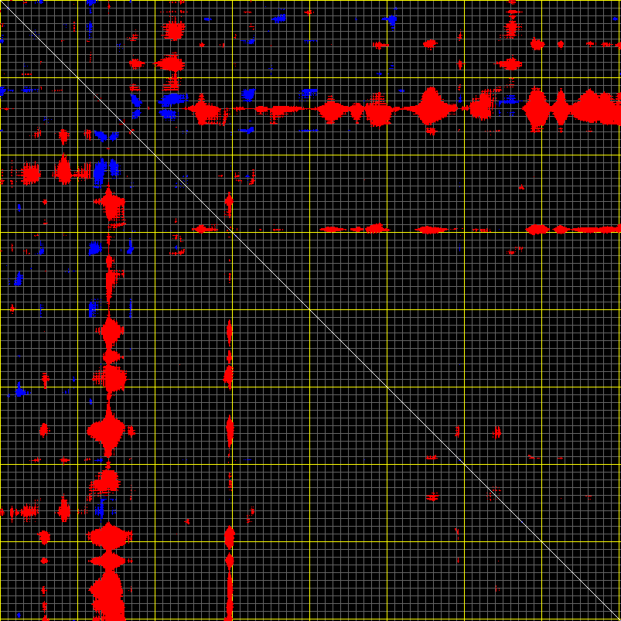Screen dimensions: 621x621
Task: Select the small red blob below the diagonal near bottom center
Action: coord(432,496)
